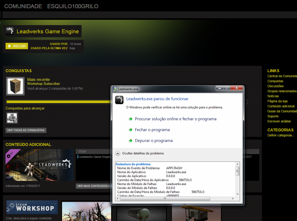Click green arrow beside Fechar o programa
Screen dimensions: 297x221
130,130
